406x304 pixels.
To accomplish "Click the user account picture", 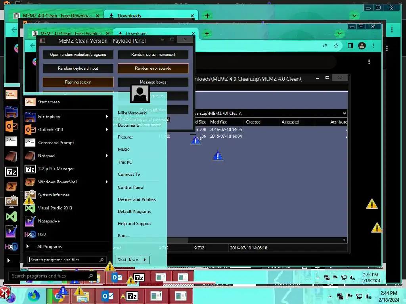I will pyautogui.click(x=140, y=93).
